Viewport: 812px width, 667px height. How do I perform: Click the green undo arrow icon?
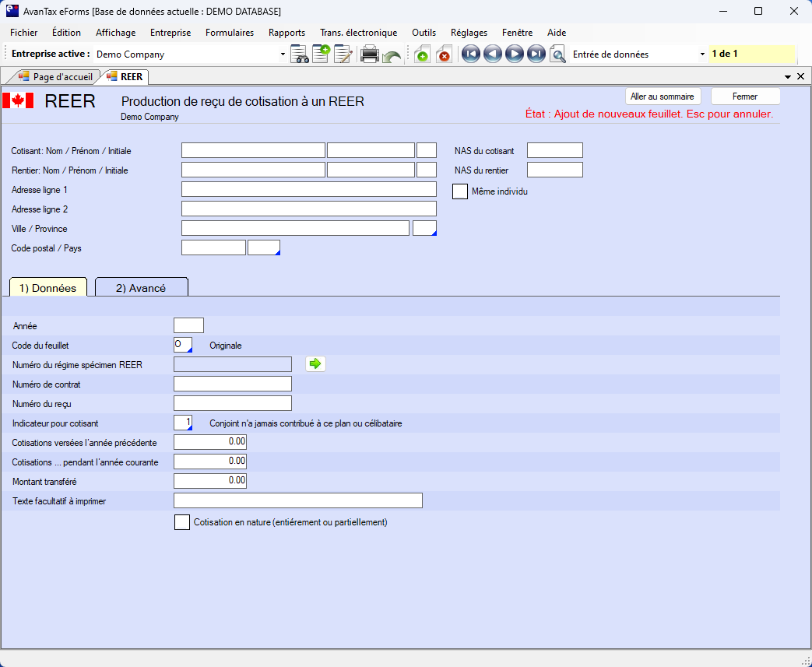[x=392, y=56]
